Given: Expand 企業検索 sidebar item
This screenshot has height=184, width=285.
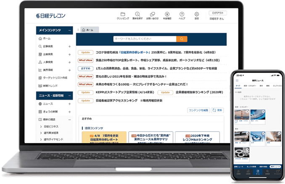Looking at the screenshot, I should [x=70, y=54].
